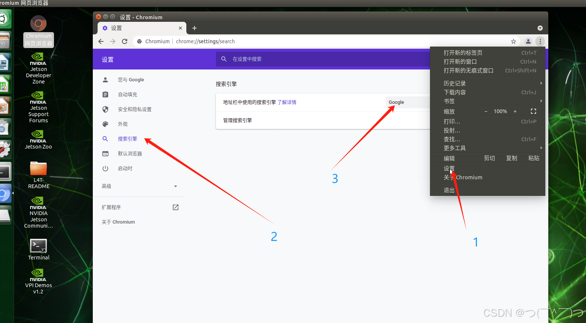Screen dimensions: 586x323
Task: Expand the 更多工具 submenu
Action: point(488,148)
